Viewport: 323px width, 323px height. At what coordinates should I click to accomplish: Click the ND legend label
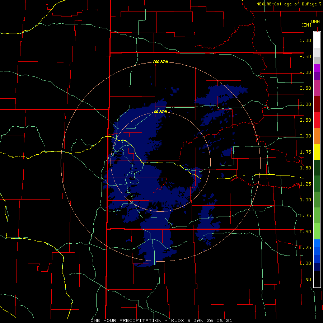pyautogui.click(x=308, y=280)
